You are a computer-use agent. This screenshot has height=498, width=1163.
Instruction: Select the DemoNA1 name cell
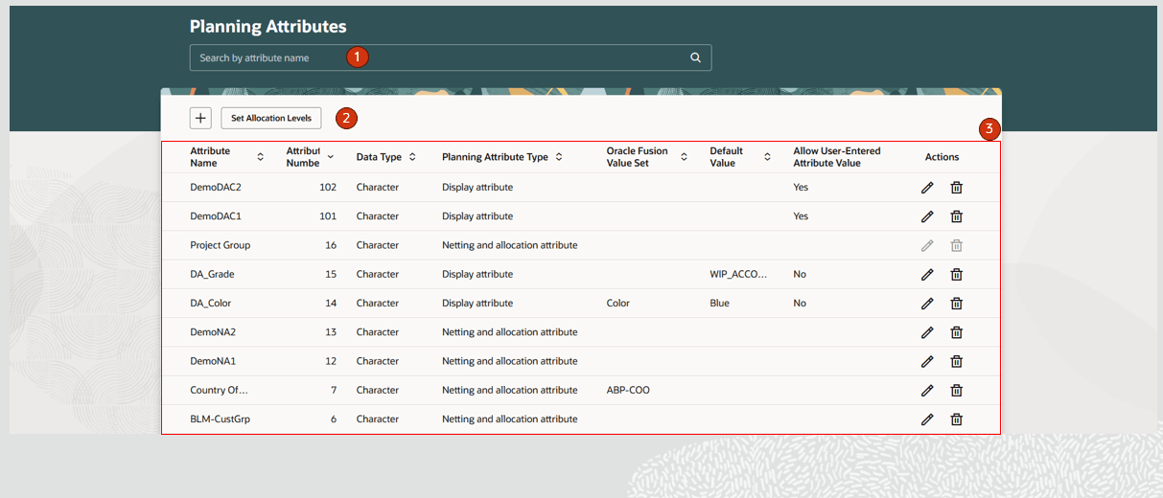(213, 361)
